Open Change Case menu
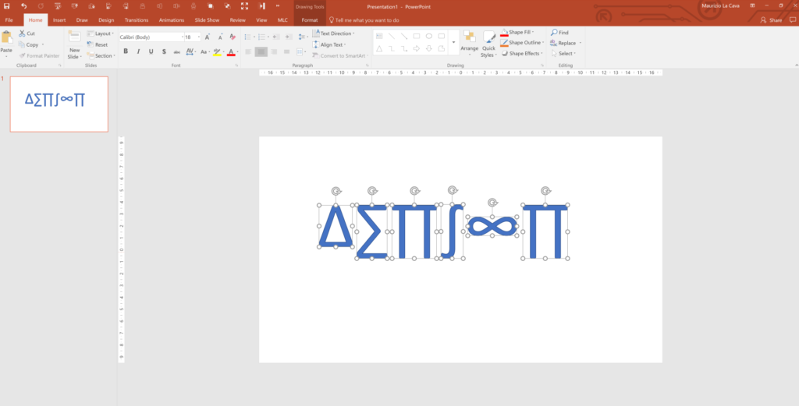 click(205, 51)
